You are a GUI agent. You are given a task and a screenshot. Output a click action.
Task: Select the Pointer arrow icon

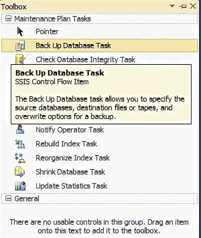[20, 32]
